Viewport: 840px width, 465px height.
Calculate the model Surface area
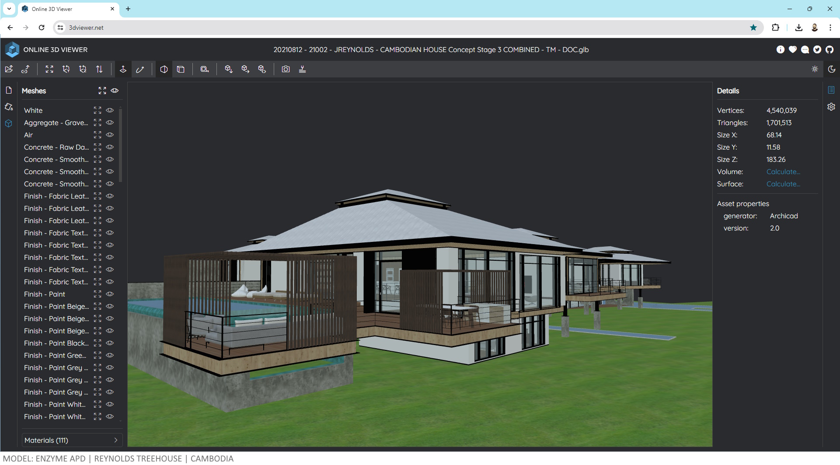pos(783,184)
